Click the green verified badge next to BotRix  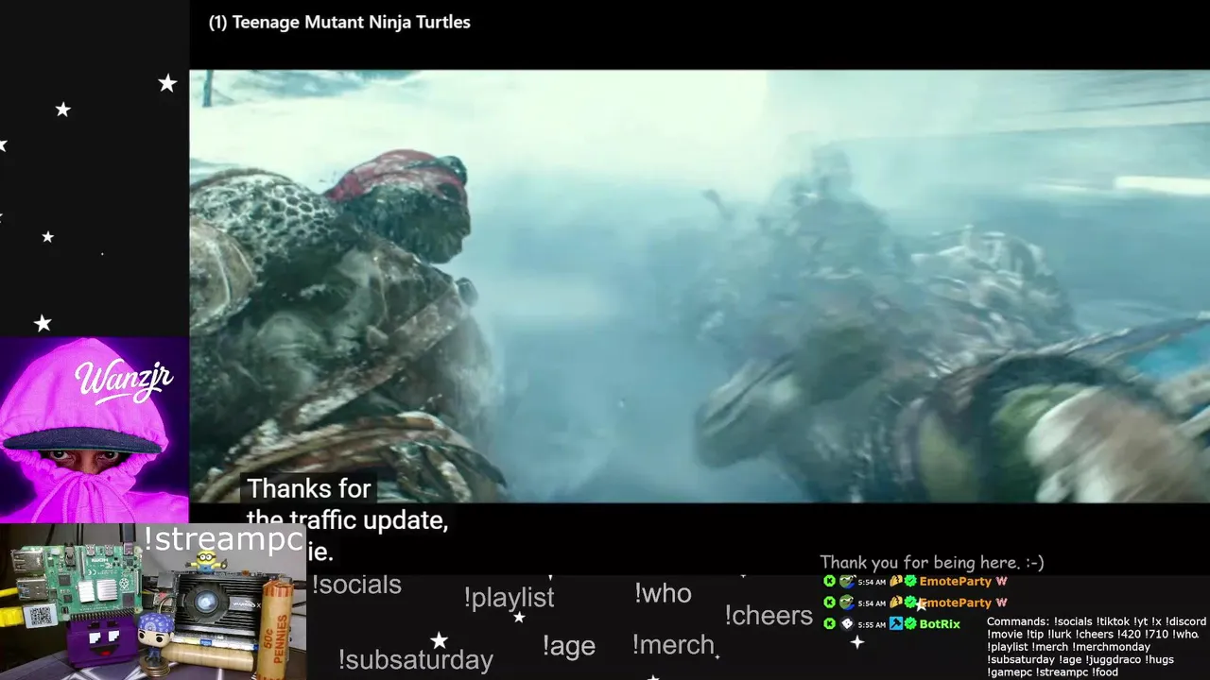tap(910, 623)
